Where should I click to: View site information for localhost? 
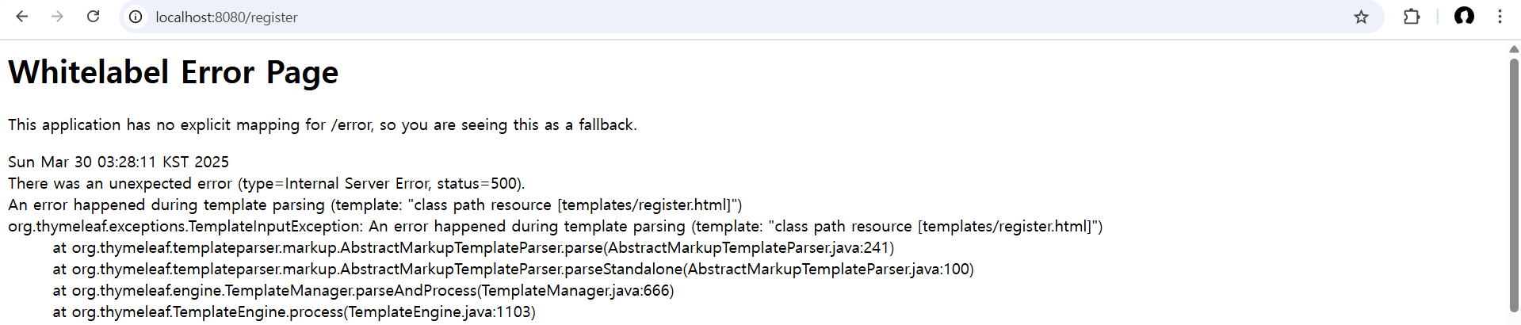point(136,17)
